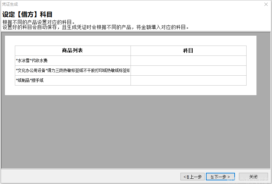Click the blank footer area left of 上一步
The image size is (272, 184).
click(x=89, y=177)
